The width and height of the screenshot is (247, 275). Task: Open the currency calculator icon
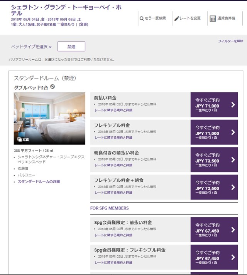213,18
